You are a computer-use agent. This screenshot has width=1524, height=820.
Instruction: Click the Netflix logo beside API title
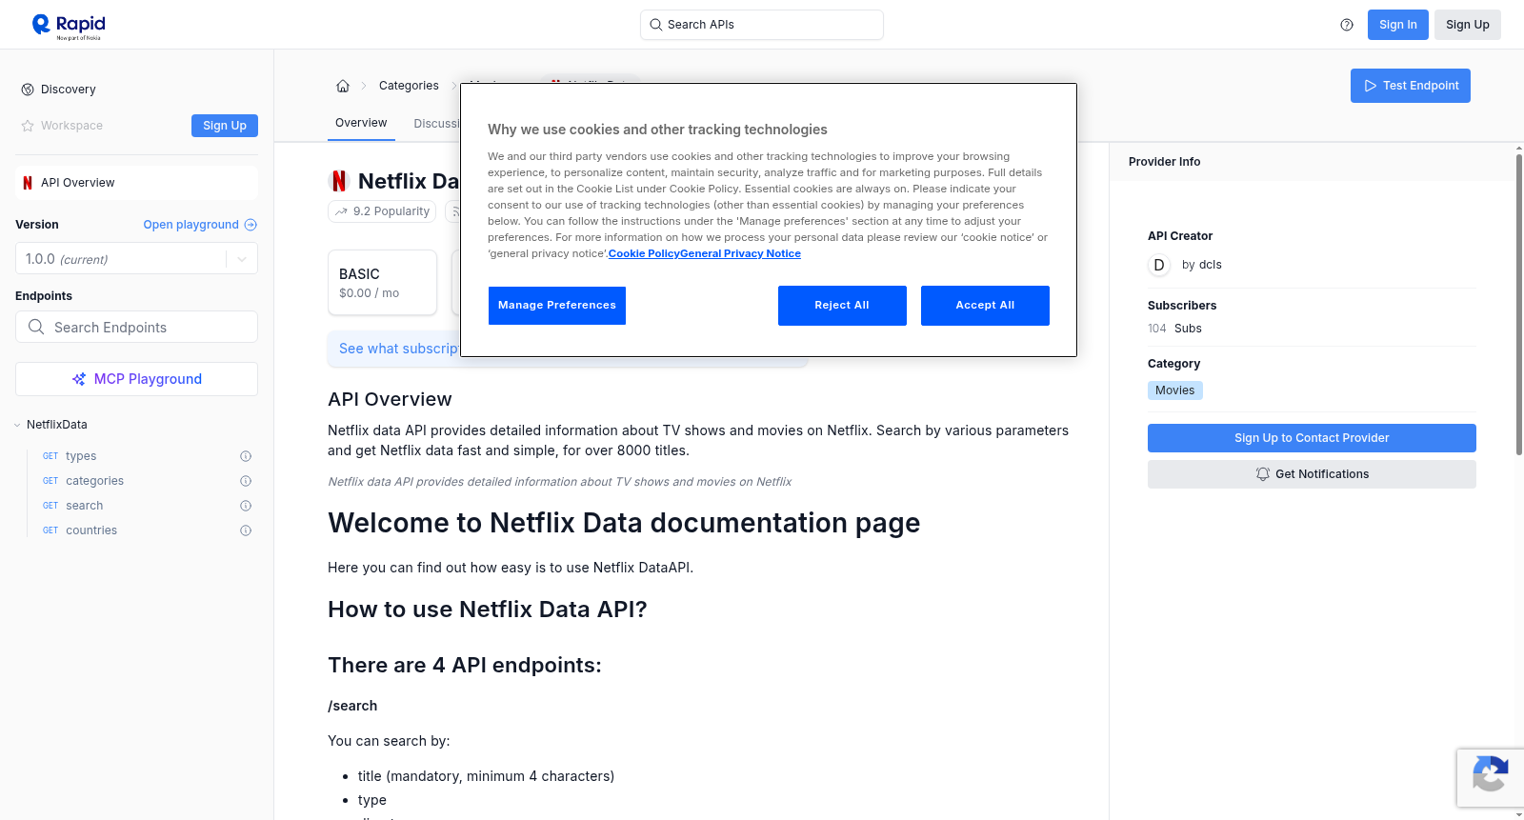coord(339,181)
